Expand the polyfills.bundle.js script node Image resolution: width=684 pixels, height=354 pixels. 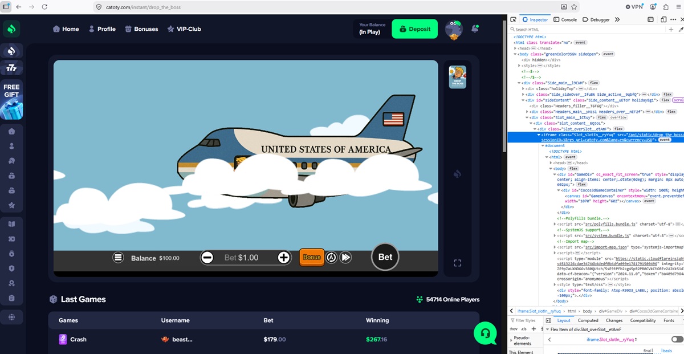[555, 224]
